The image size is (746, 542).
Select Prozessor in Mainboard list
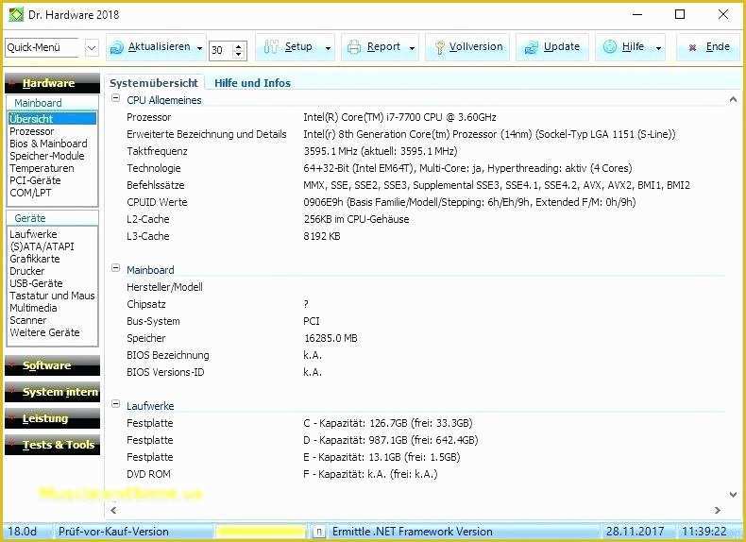click(x=32, y=131)
